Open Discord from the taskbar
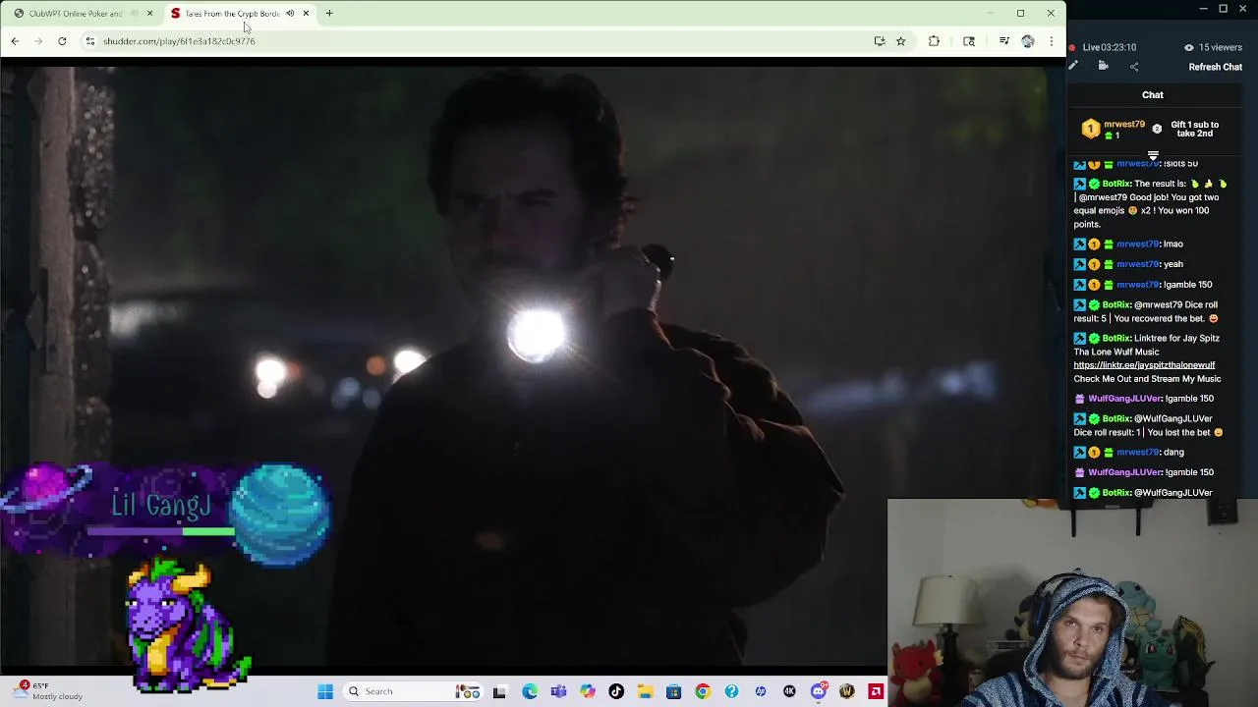The width and height of the screenshot is (1258, 707). [x=819, y=691]
